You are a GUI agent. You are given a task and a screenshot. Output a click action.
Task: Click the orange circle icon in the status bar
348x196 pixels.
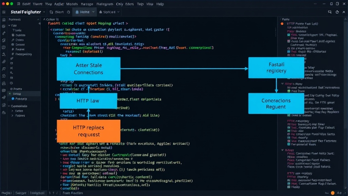tap(332, 193)
